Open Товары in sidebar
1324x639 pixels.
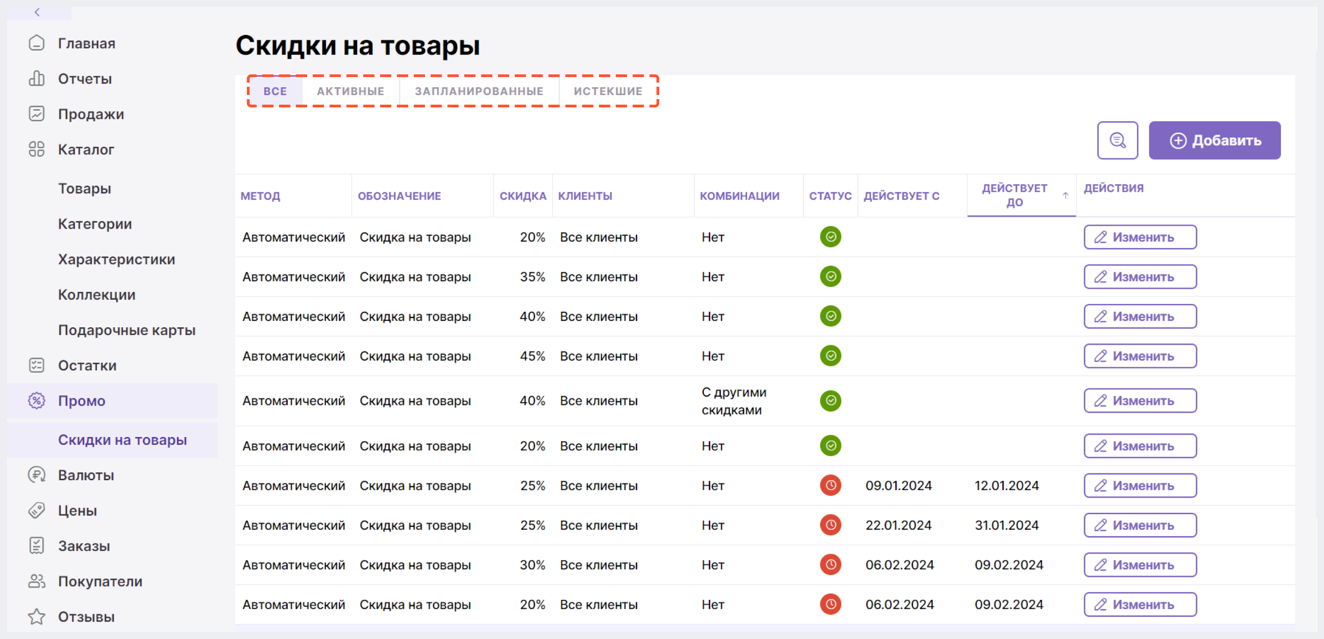coord(84,188)
